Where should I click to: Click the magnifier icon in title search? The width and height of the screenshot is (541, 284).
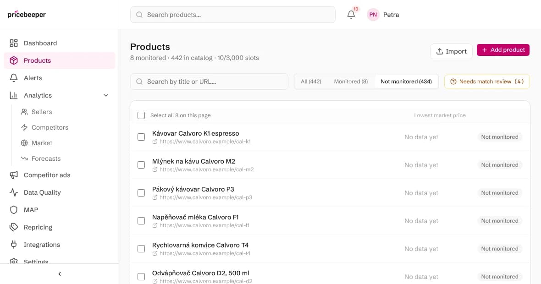[139, 82]
